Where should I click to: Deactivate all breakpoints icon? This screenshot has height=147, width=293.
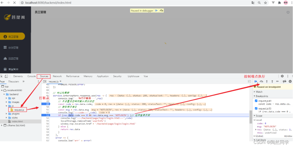284,81
